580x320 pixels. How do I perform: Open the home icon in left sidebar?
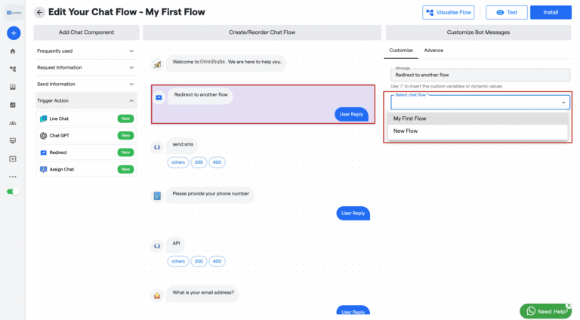13,51
